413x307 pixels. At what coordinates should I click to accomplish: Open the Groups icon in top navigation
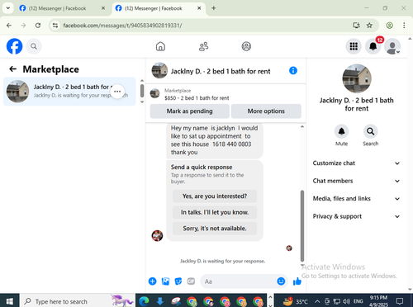246,46
